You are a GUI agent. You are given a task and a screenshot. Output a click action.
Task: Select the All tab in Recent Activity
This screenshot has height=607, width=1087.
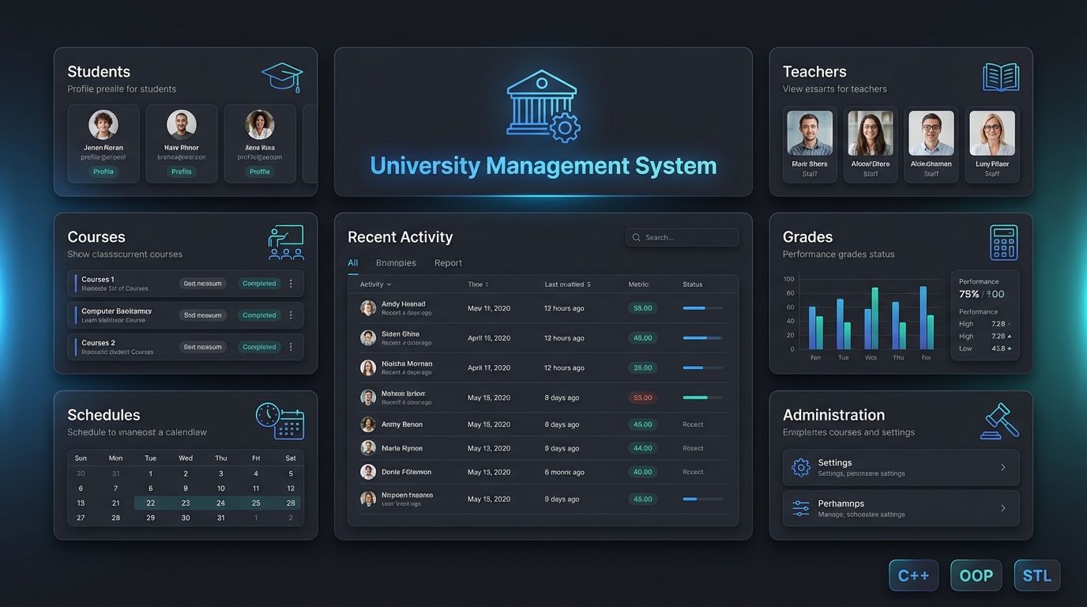(x=352, y=263)
